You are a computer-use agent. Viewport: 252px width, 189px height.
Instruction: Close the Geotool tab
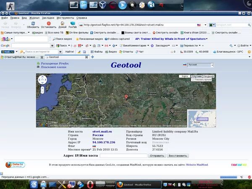coord(87,57)
